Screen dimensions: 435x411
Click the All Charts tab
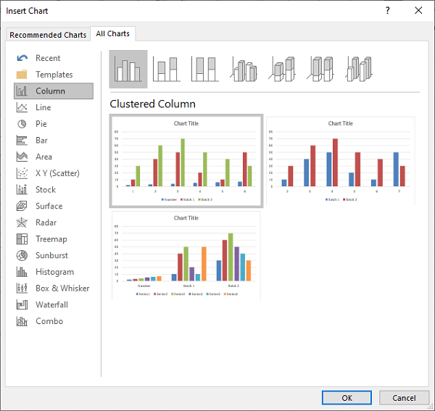114,34
